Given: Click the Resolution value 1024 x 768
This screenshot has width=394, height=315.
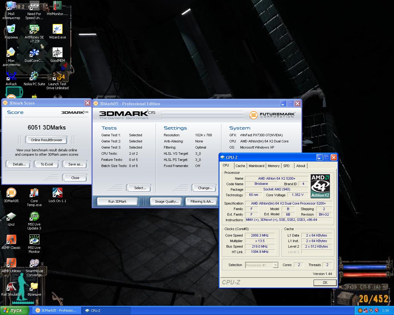Looking at the screenshot, I should 203,135.
